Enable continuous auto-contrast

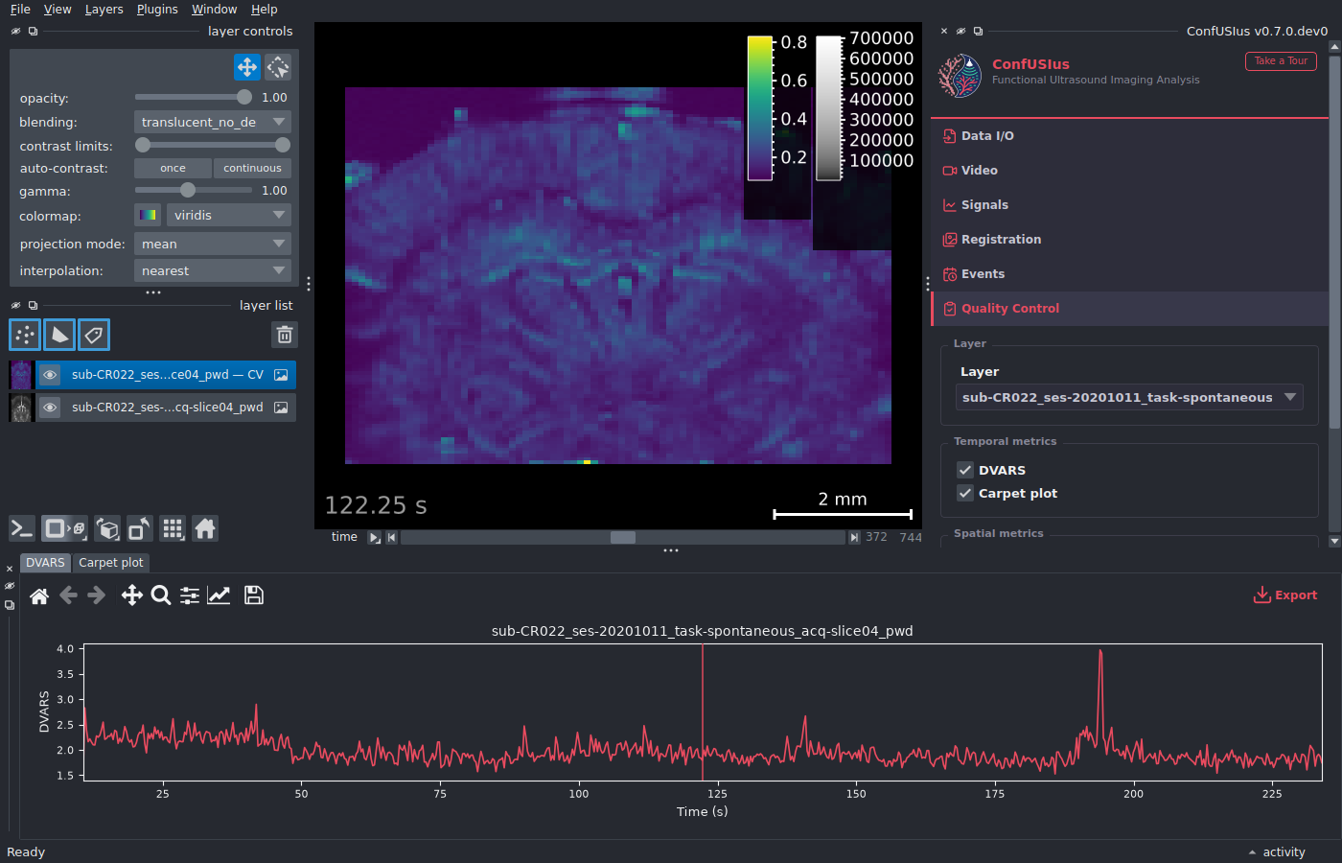pyautogui.click(x=252, y=169)
